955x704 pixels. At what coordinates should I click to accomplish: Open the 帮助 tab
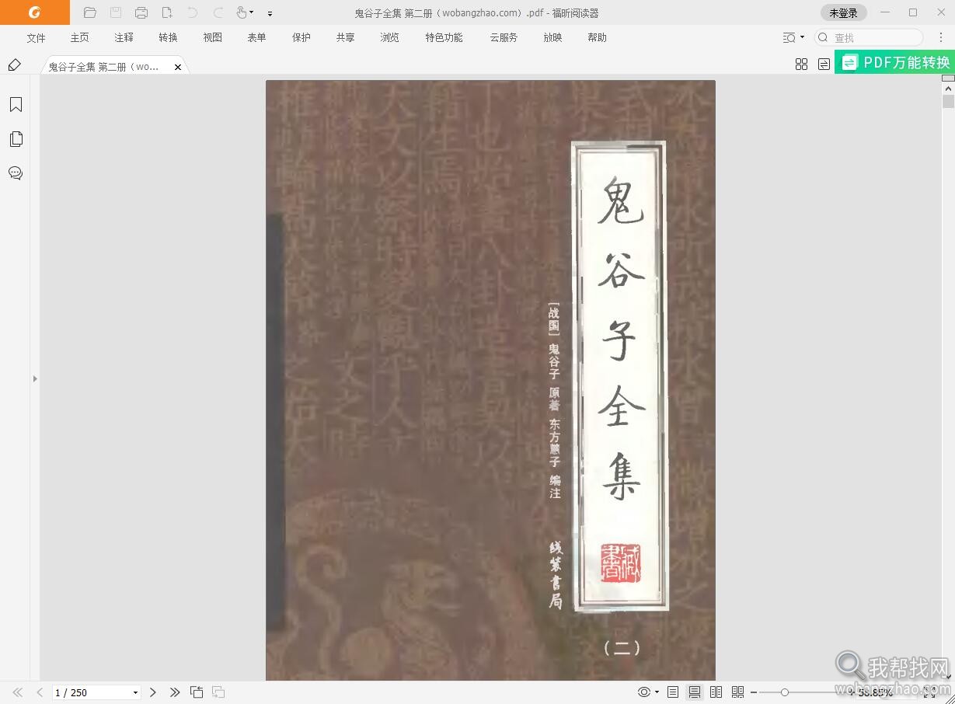[x=598, y=37]
